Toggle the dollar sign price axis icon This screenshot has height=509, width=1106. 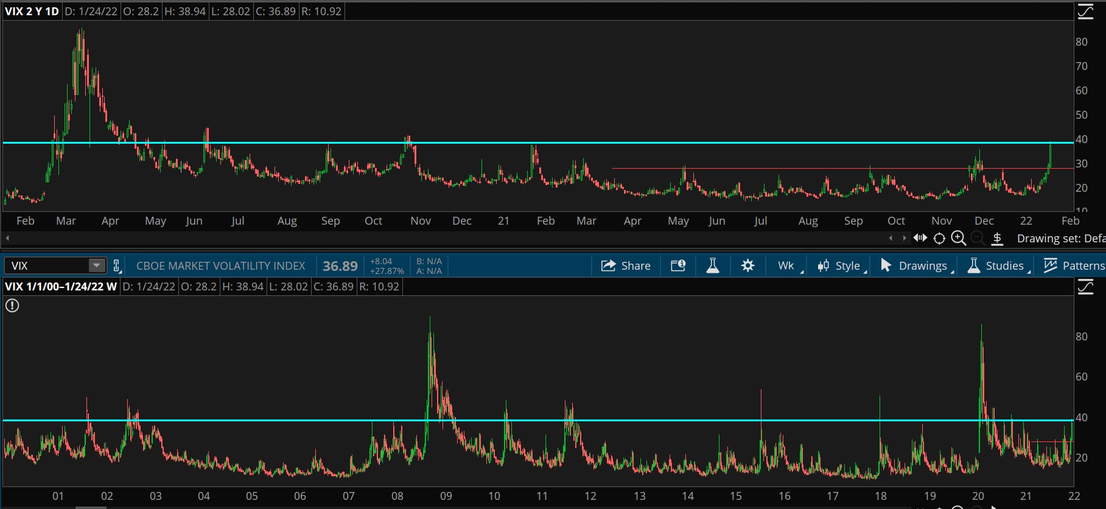pos(997,239)
